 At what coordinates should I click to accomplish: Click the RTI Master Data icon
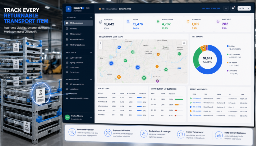click(x=67, y=84)
